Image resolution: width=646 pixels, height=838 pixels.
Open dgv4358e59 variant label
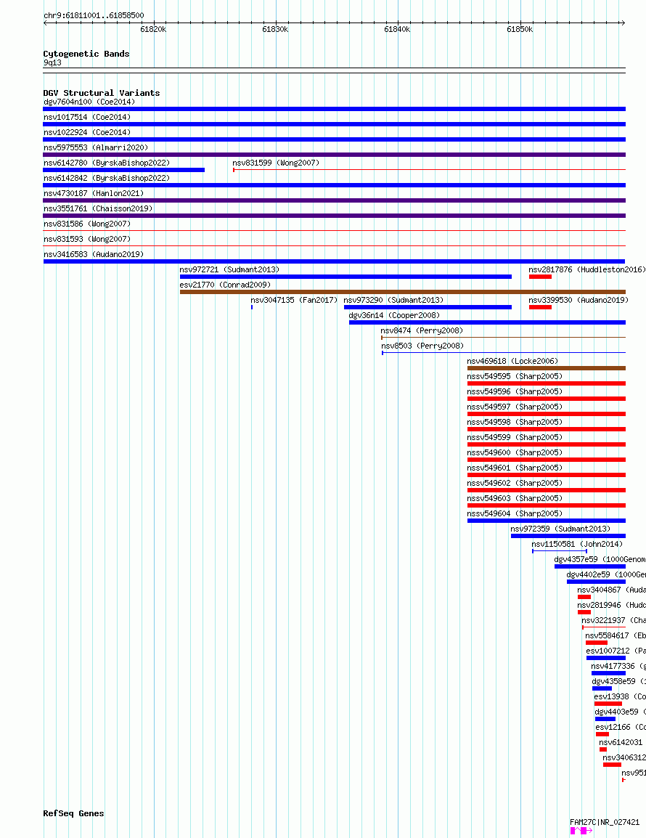click(618, 681)
